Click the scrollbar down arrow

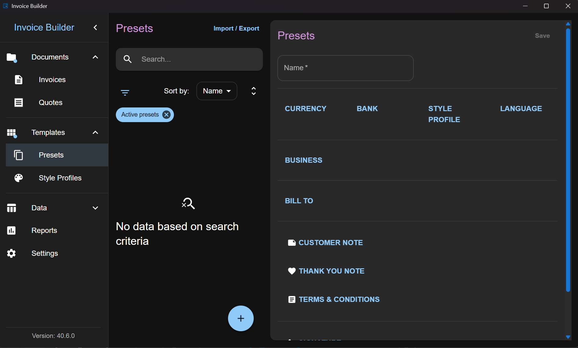click(x=568, y=337)
